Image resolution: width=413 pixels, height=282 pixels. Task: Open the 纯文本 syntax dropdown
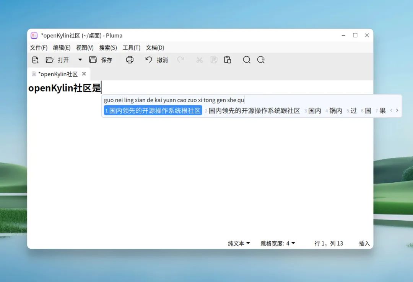pyautogui.click(x=239, y=243)
